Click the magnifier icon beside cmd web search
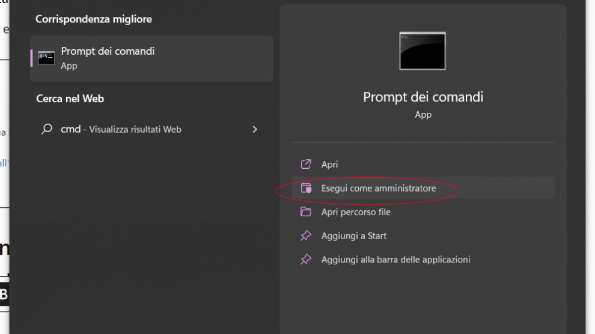595x334 pixels. [x=46, y=129]
